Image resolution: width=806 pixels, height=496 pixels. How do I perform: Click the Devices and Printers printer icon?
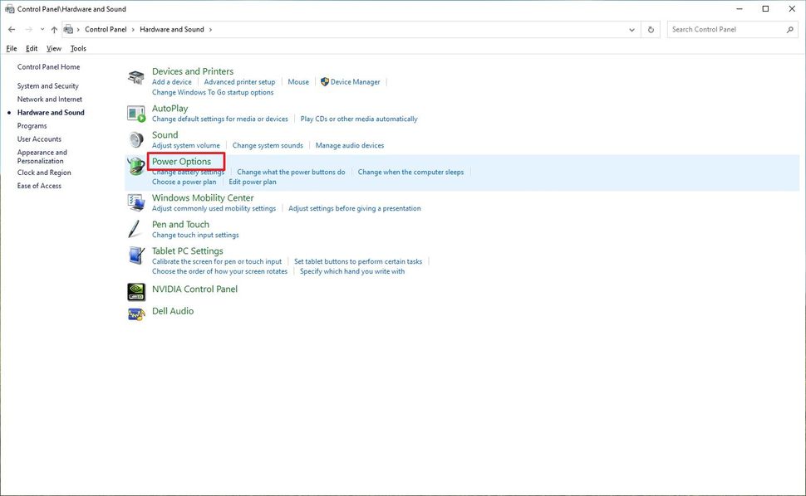tap(135, 76)
